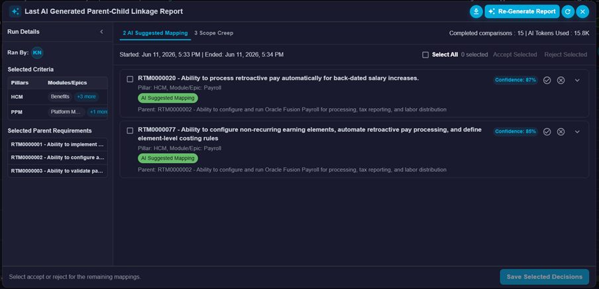This screenshot has height=289, width=599.
Task: Click the refresh icon beside Re-Generate Report
Action: pyautogui.click(x=568, y=11)
